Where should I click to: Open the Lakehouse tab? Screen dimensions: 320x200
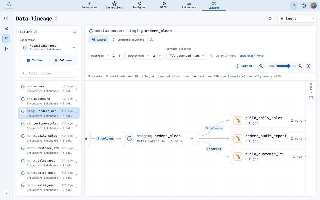click(189, 5)
